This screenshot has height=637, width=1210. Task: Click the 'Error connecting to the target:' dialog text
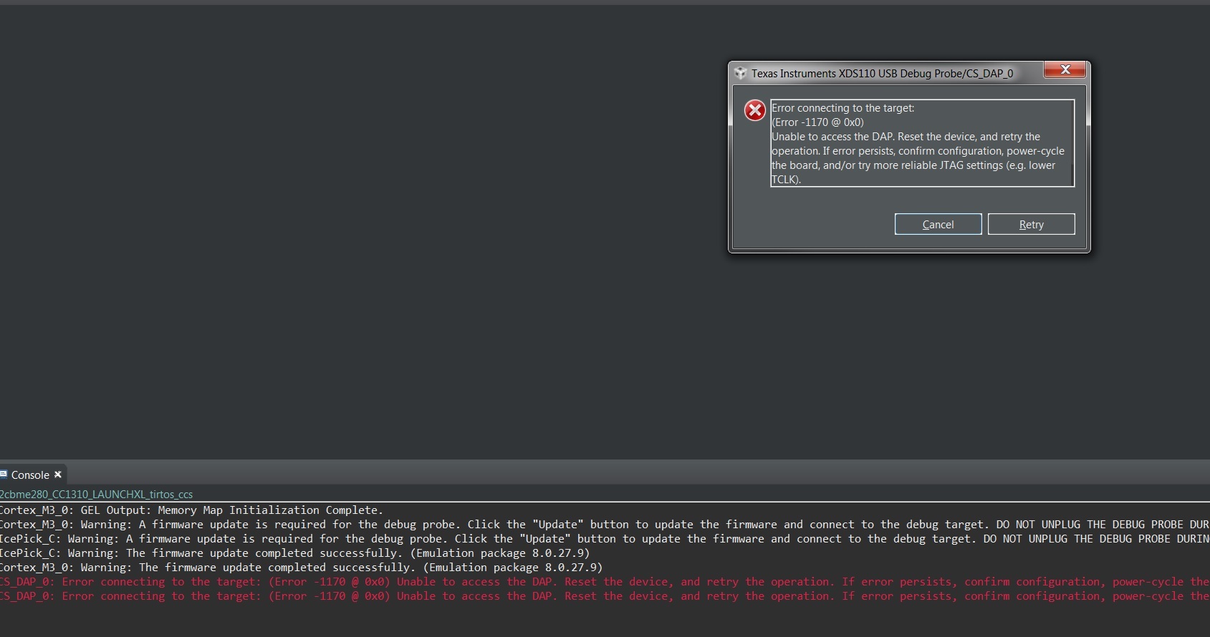pos(842,108)
